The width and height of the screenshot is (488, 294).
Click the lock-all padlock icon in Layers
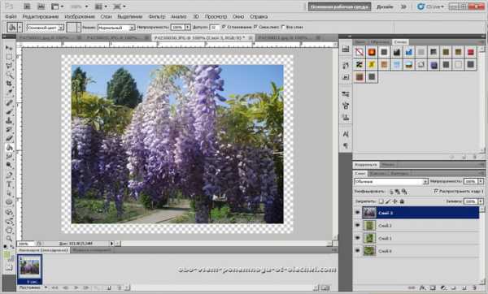[402, 201]
